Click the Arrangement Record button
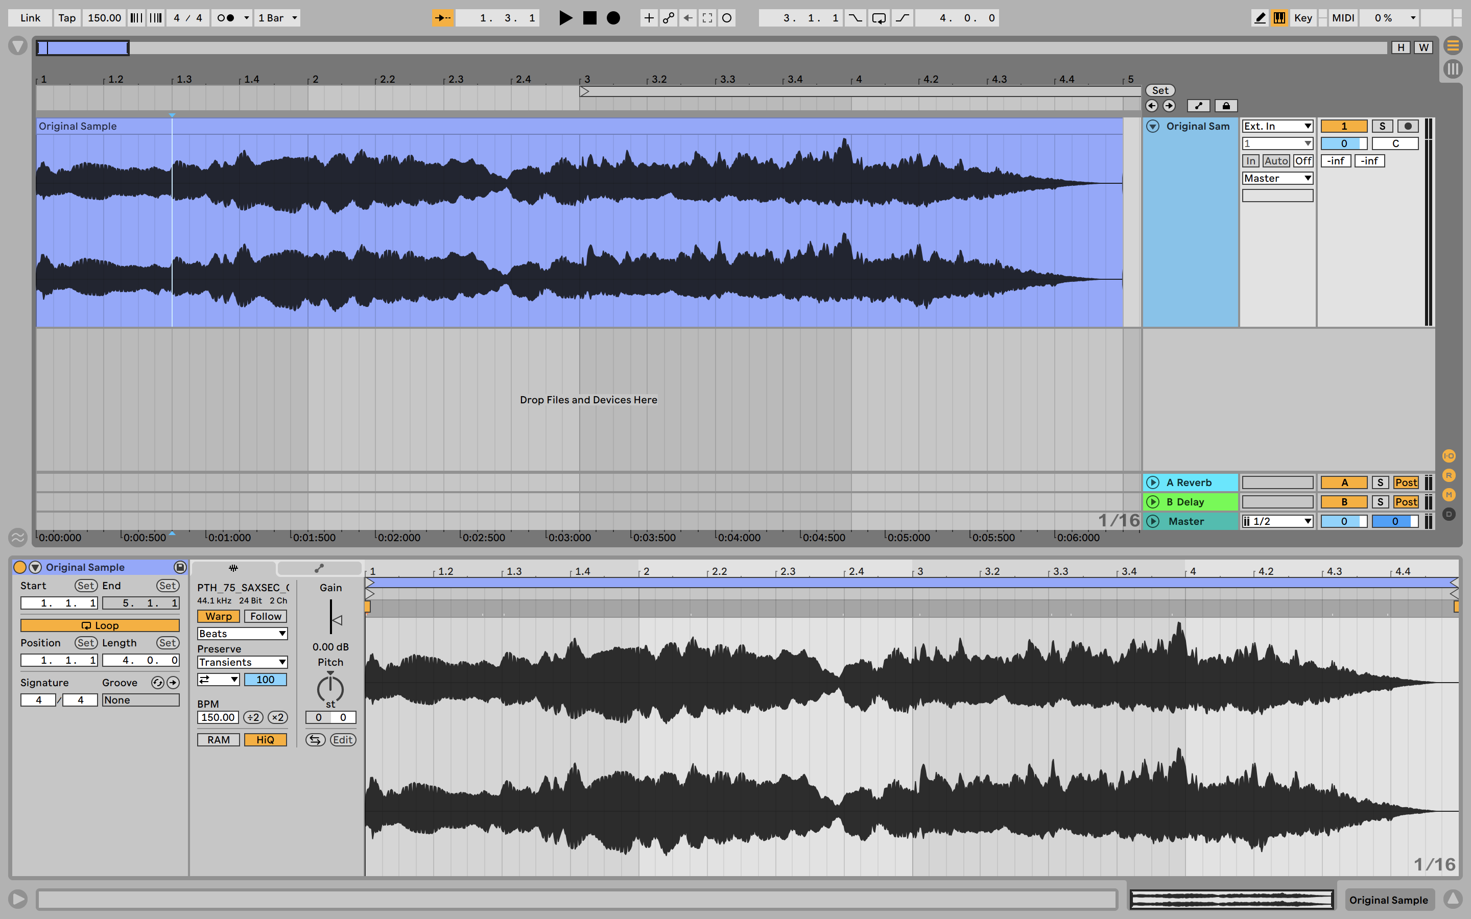 pos(613,18)
